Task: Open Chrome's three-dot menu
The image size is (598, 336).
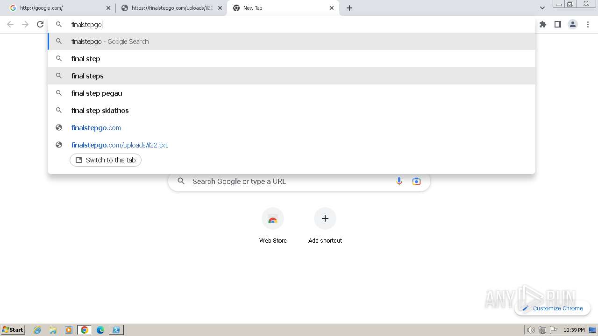Action: [x=588, y=24]
